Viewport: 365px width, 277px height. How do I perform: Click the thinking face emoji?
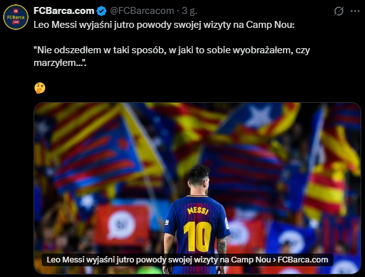[40, 88]
